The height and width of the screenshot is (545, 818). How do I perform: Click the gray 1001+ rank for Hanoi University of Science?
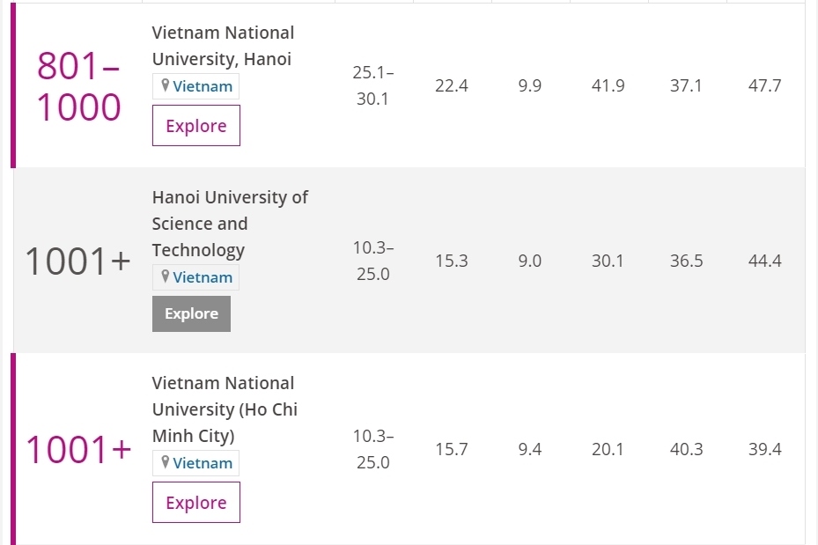pyautogui.click(x=77, y=261)
